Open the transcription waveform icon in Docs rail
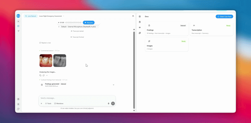Image resolution: width=251 pixels, height=123 pixels. [x=140, y=28]
